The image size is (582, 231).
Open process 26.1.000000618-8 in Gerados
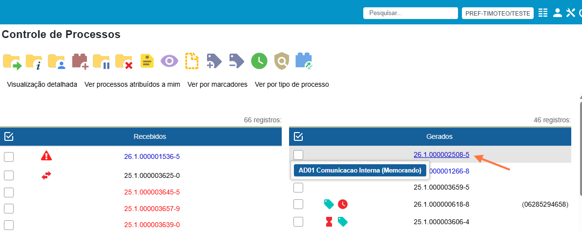[x=441, y=204]
